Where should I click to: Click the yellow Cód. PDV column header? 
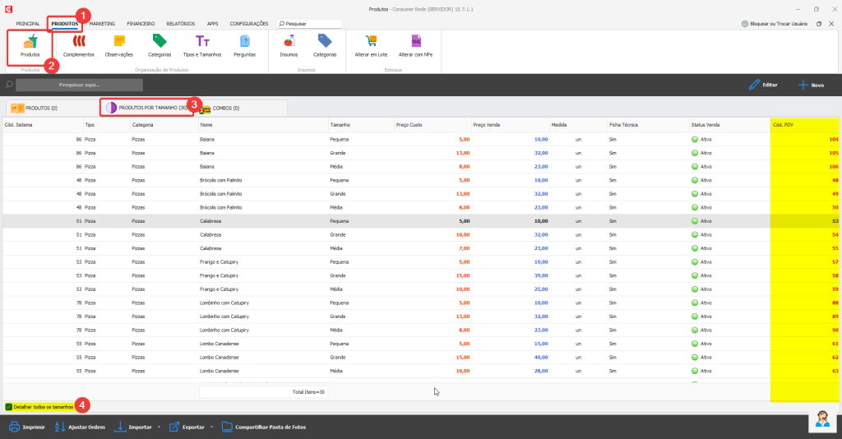pos(804,125)
